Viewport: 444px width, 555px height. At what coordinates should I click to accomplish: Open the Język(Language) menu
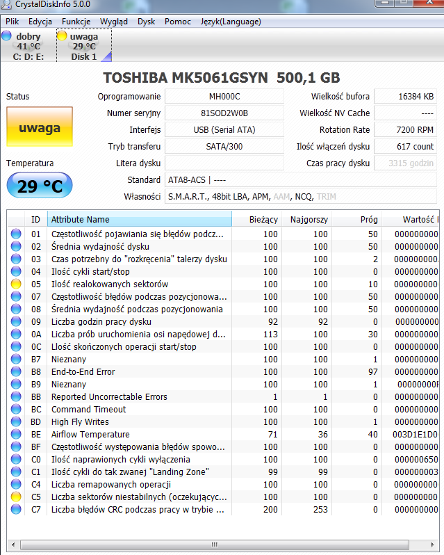tap(231, 22)
